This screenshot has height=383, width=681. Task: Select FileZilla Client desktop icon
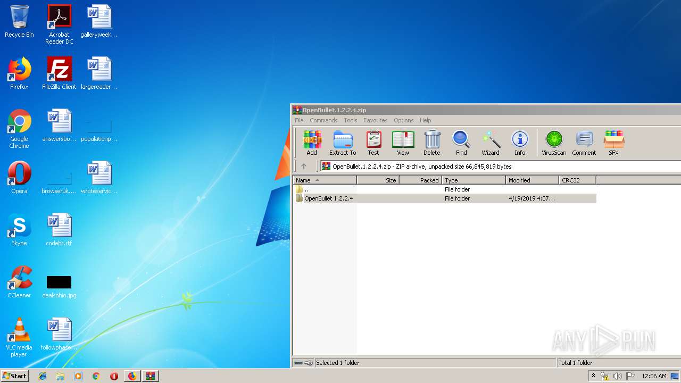[x=59, y=73]
